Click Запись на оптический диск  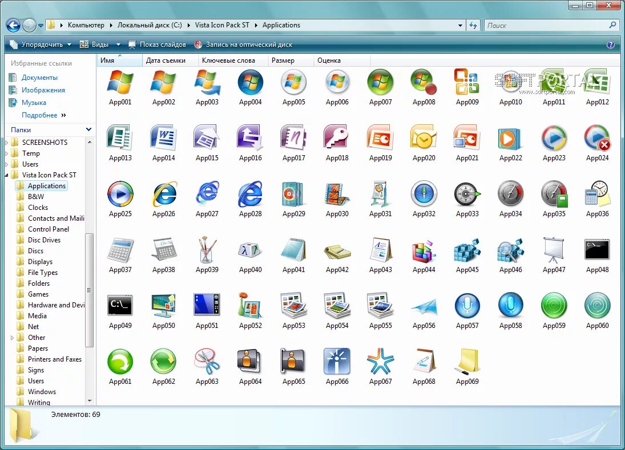click(244, 44)
